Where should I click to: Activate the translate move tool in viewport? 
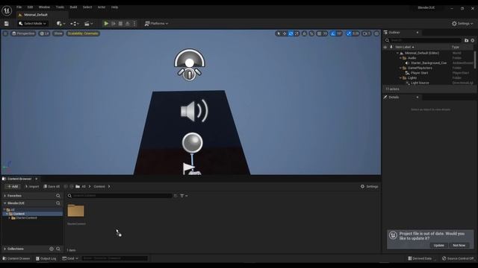[285, 33]
